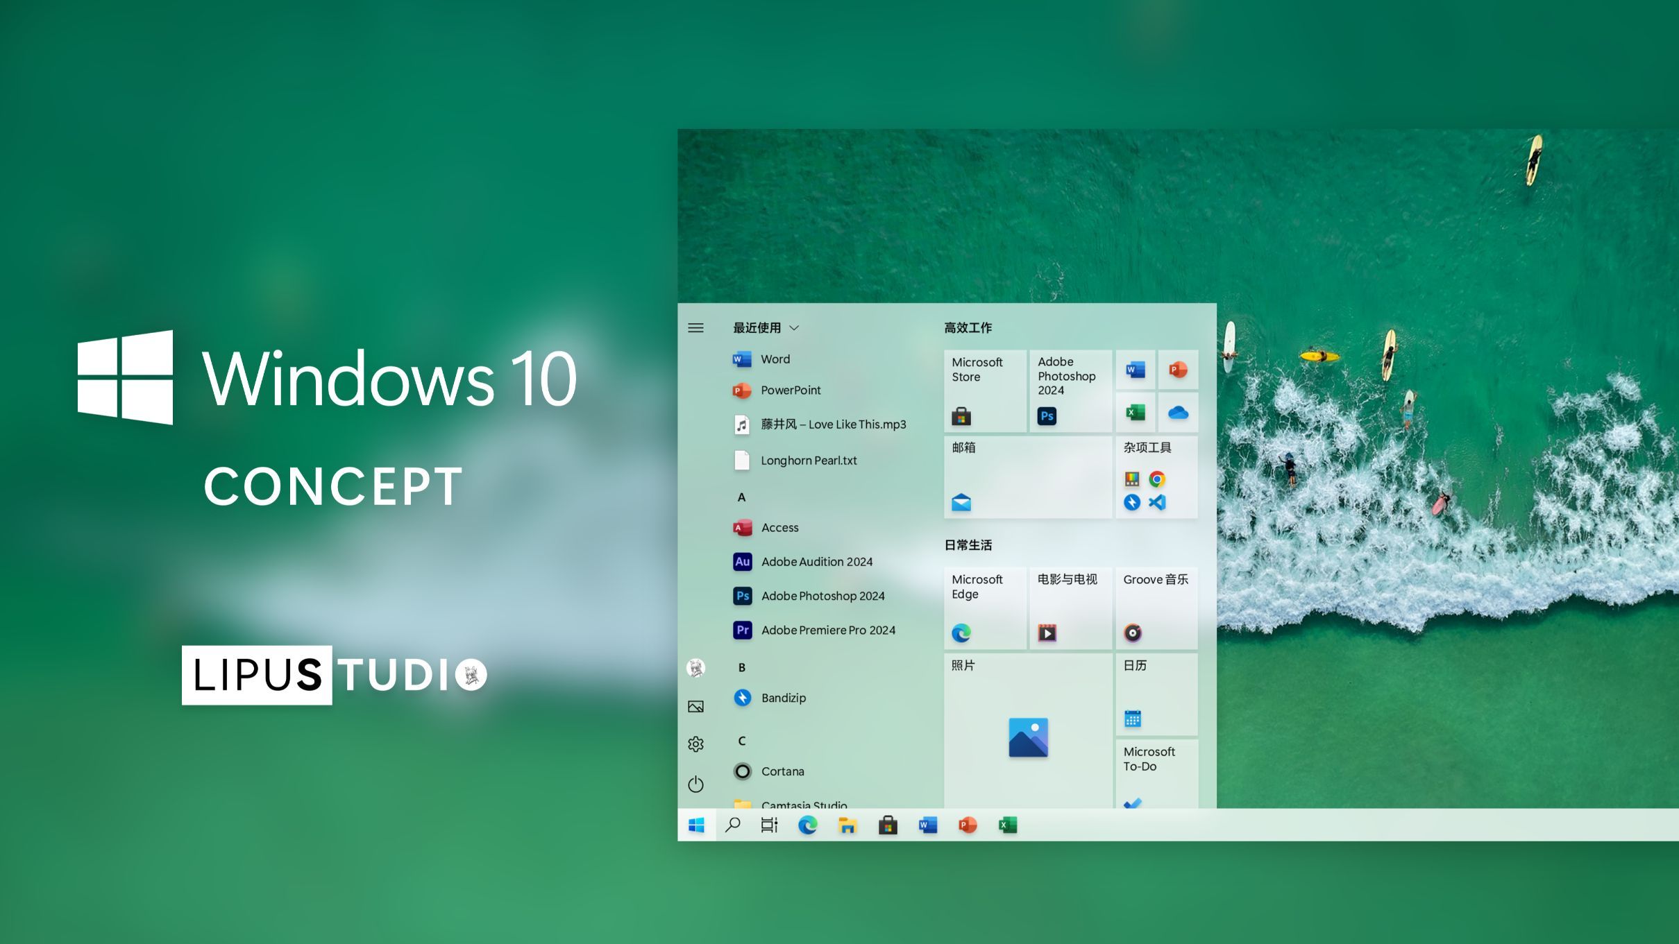Viewport: 1679px width, 944px height.
Task: Click the 高效工作 group title
Action: click(x=968, y=327)
